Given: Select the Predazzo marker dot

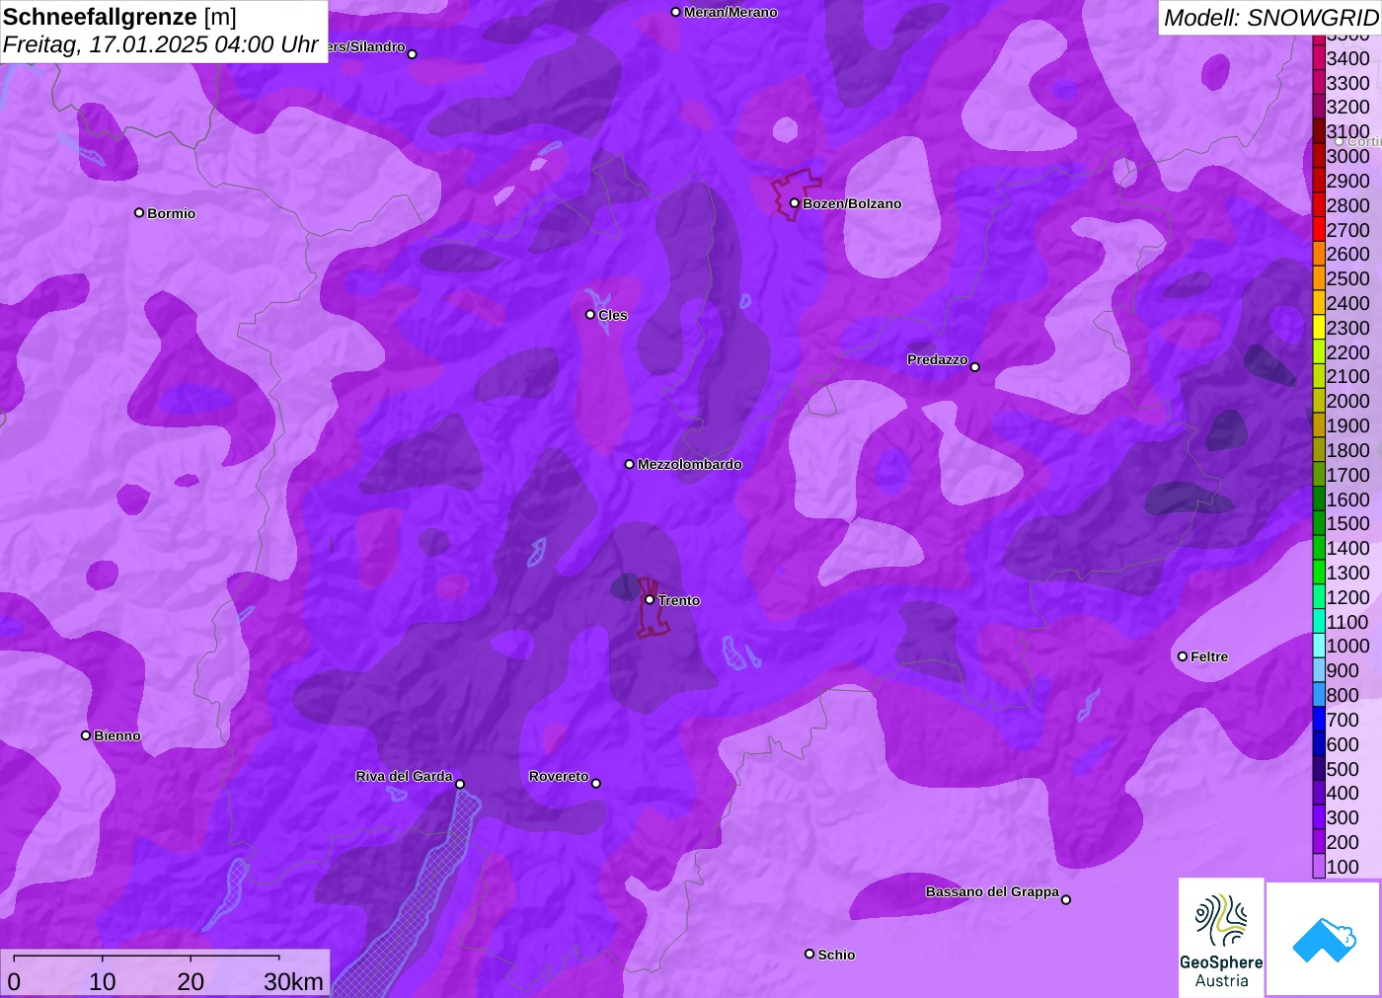Looking at the screenshot, I should (975, 367).
